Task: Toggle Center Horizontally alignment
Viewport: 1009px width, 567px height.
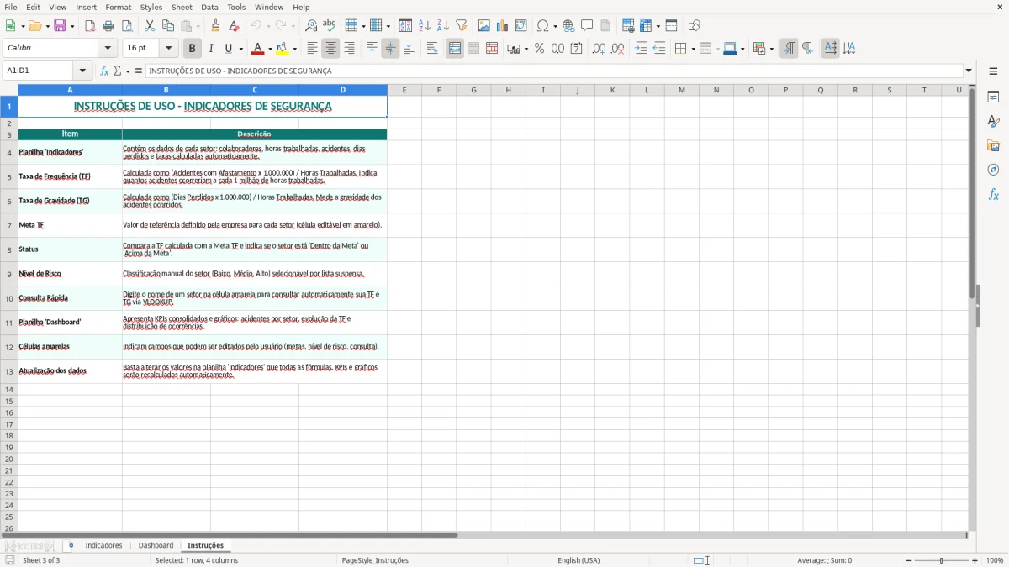Action: [330, 49]
